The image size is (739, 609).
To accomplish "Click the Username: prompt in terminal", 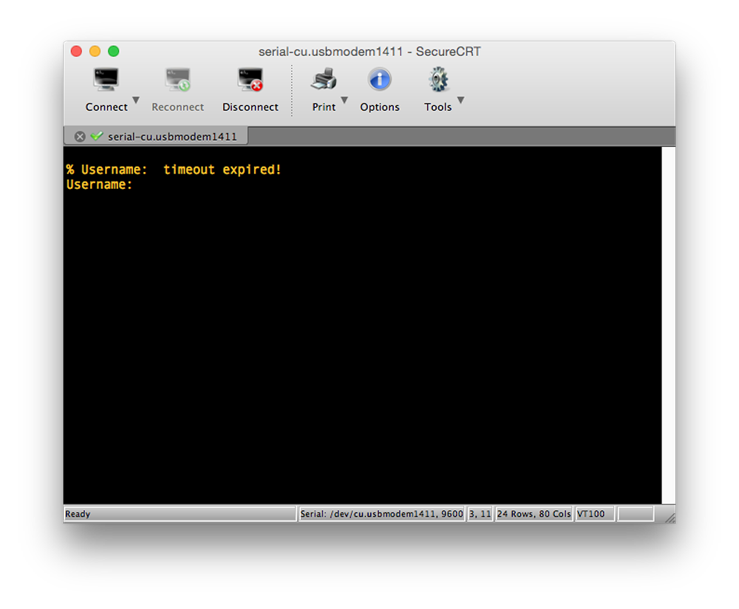I will pos(99,185).
